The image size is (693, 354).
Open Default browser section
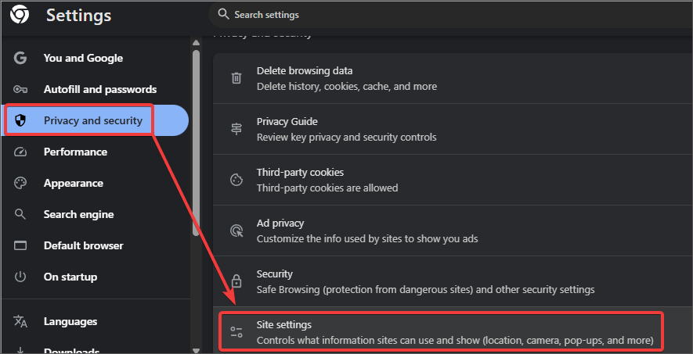pyautogui.click(x=83, y=245)
